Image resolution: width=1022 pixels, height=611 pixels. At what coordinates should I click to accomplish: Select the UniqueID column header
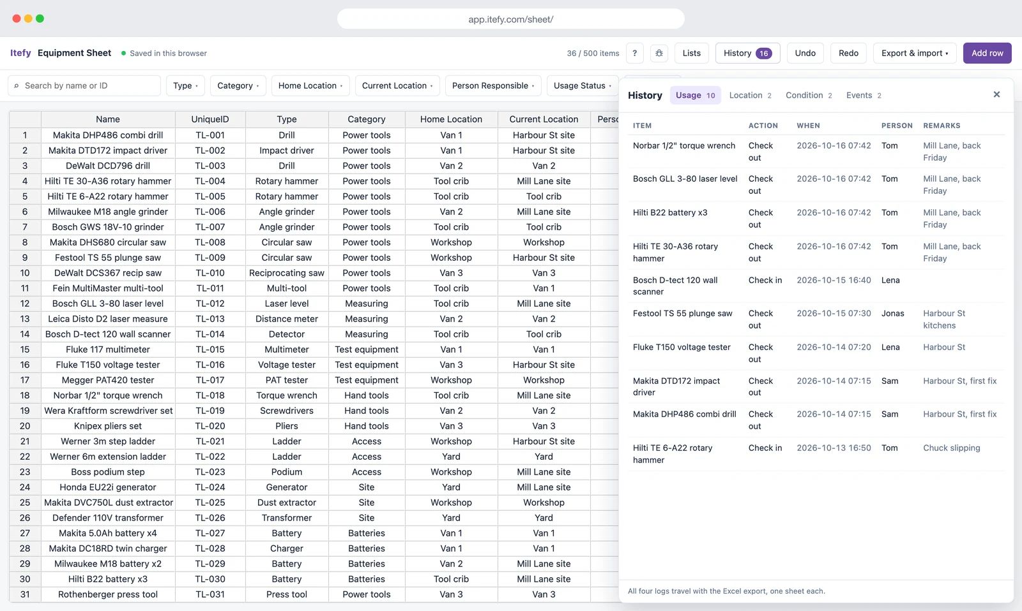210,119
